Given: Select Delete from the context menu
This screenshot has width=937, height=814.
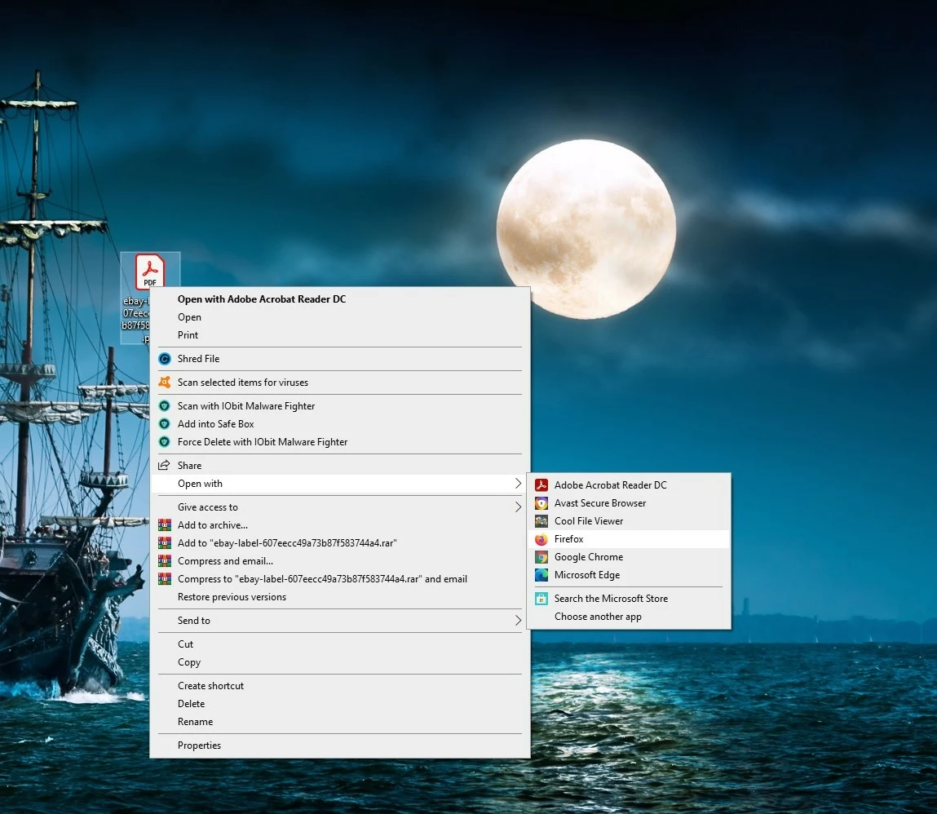Looking at the screenshot, I should coord(340,703).
